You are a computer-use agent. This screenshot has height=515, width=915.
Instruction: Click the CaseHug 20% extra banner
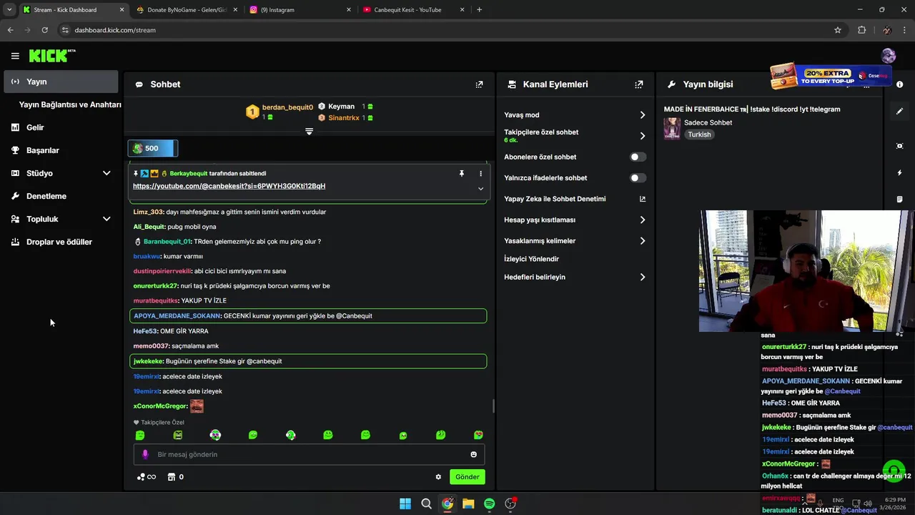click(x=831, y=75)
